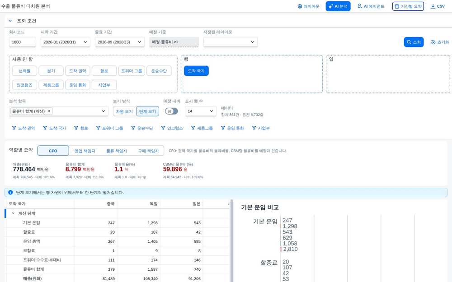
Task: Open the 시작 기간 dropdown
Action: pos(66,42)
